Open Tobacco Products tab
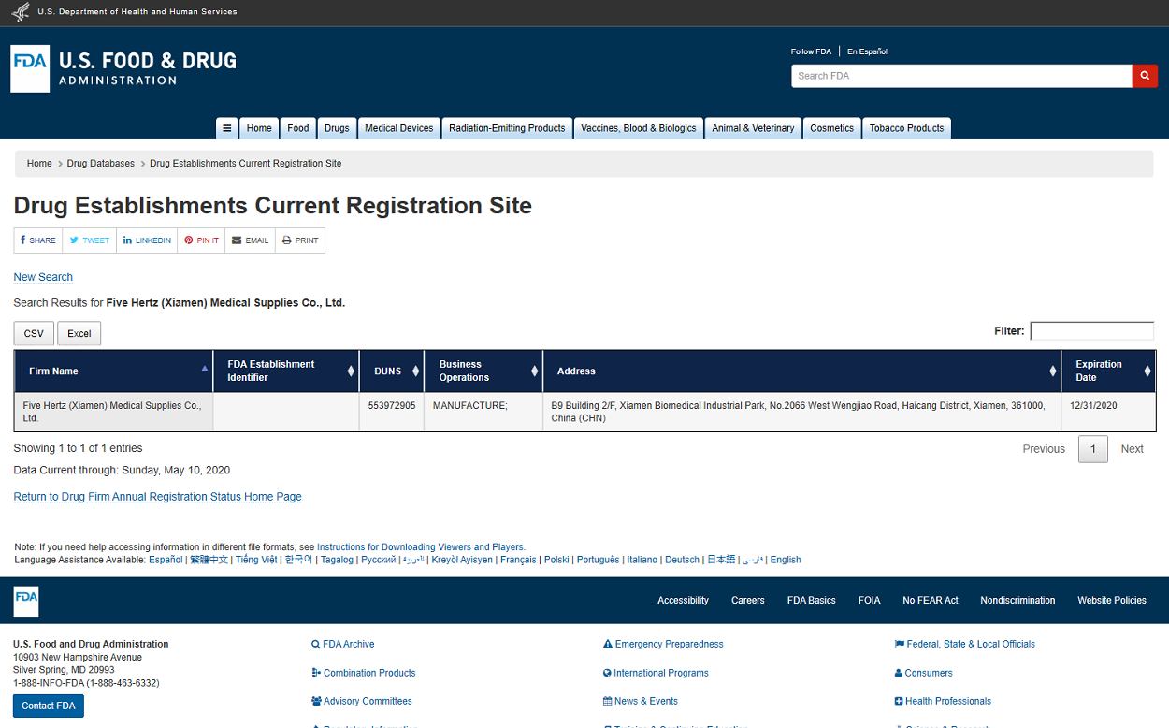The image size is (1169, 728). pos(906,128)
